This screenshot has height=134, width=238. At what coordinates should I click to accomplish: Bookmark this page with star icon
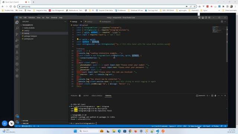(x=194, y=6)
